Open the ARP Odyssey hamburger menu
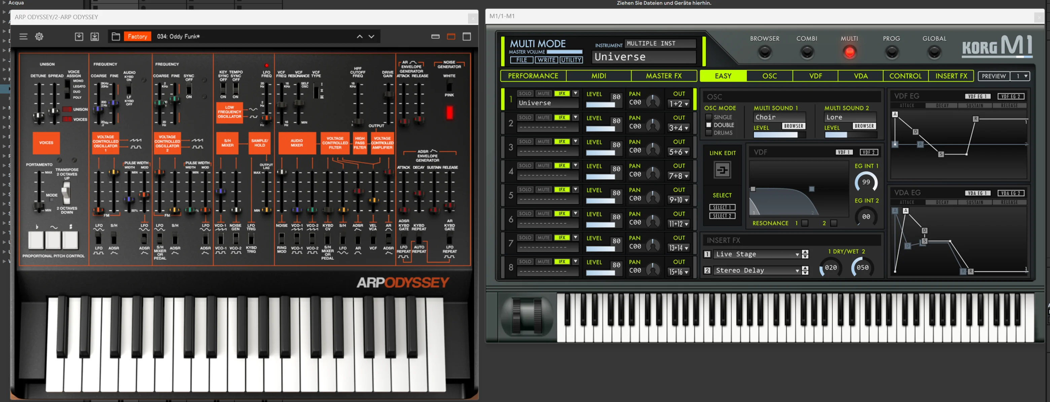The width and height of the screenshot is (1050, 402). point(23,36)
